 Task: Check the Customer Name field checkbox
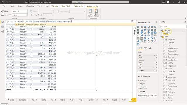[164, 54]
